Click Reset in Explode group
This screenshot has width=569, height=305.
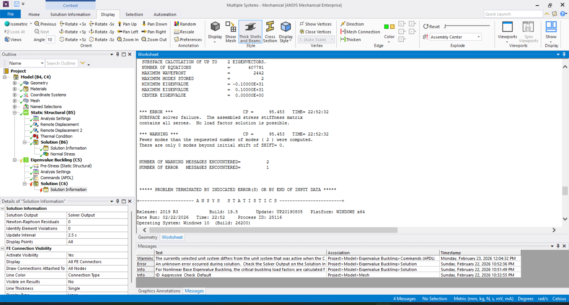click(x=431, y=26)
